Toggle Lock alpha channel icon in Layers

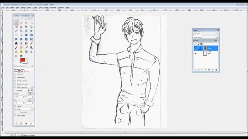[201, 44]
